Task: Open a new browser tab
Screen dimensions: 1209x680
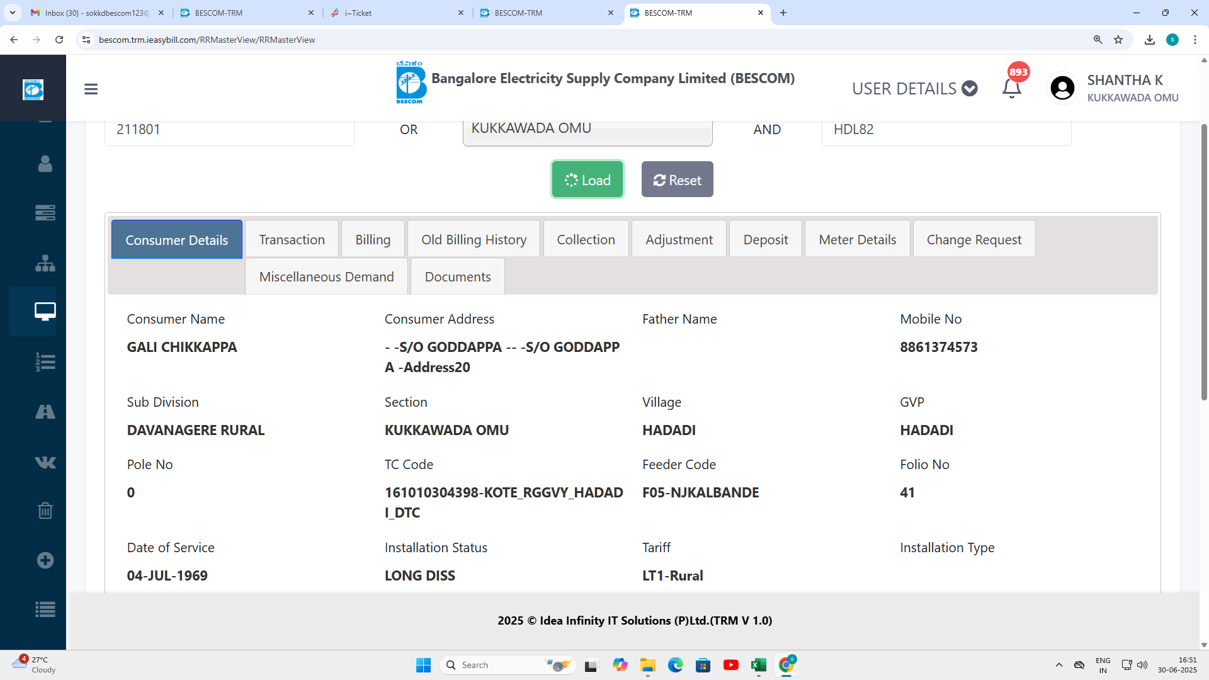Action: pos(783,13)
